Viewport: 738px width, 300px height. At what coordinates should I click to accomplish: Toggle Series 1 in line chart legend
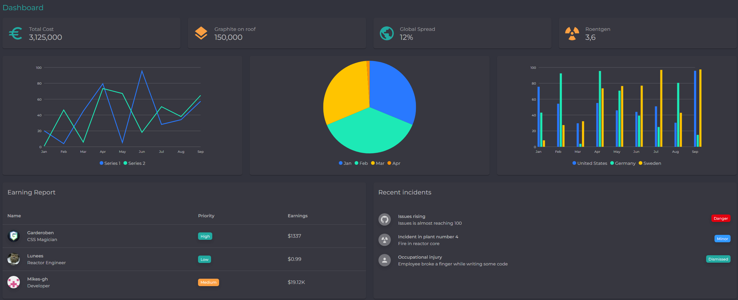[x=110, y=163]
